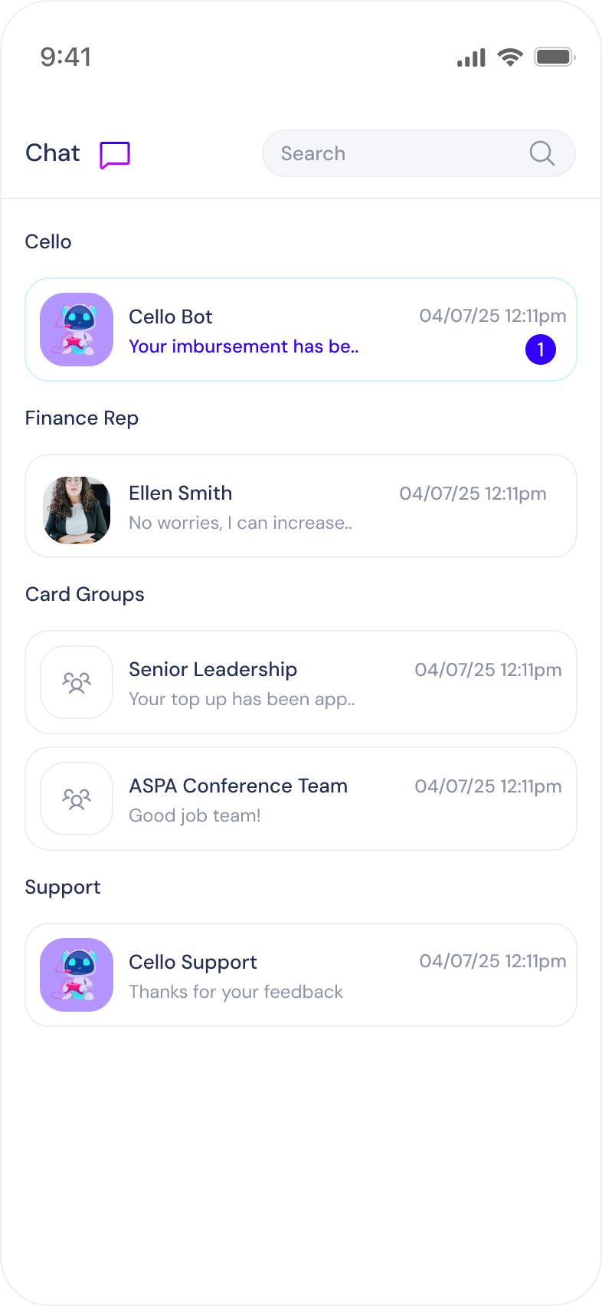Screen dimensions: 602x1306
Task: Tap the Senior Leadership group icon
Action: point(77,682)
